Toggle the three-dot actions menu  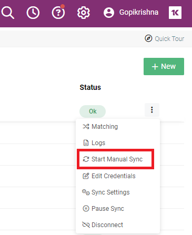pyautogui.click(x=152, y=110)
